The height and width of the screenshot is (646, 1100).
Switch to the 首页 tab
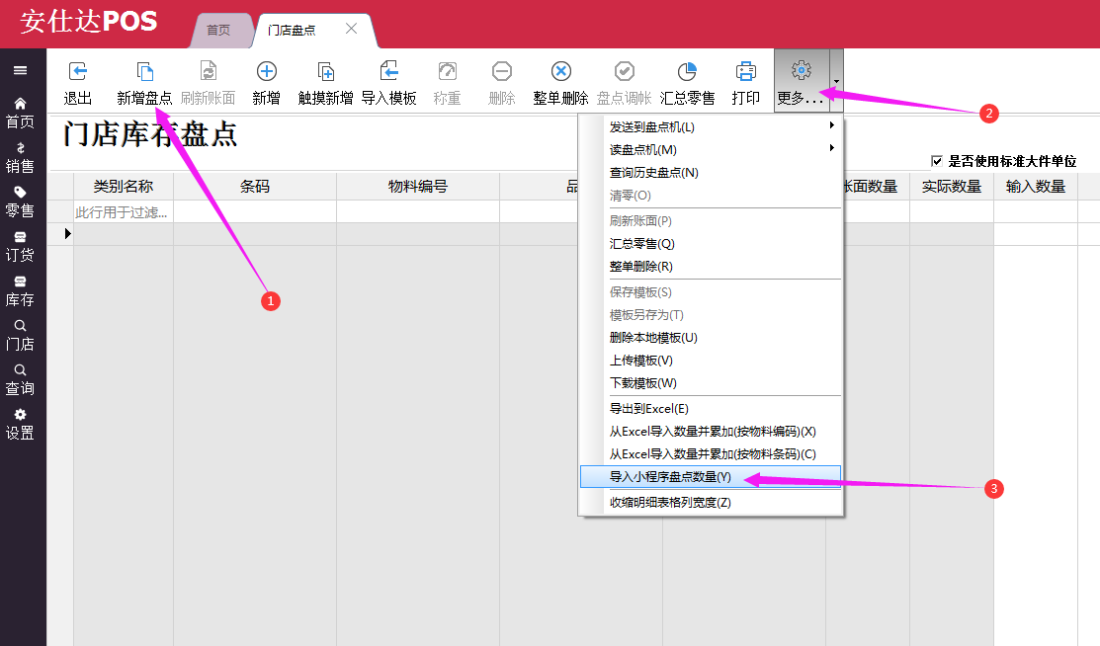point(218,31)
